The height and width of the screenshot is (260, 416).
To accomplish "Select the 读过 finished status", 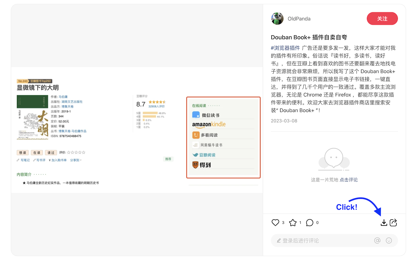I will click(x=51, y=152).
